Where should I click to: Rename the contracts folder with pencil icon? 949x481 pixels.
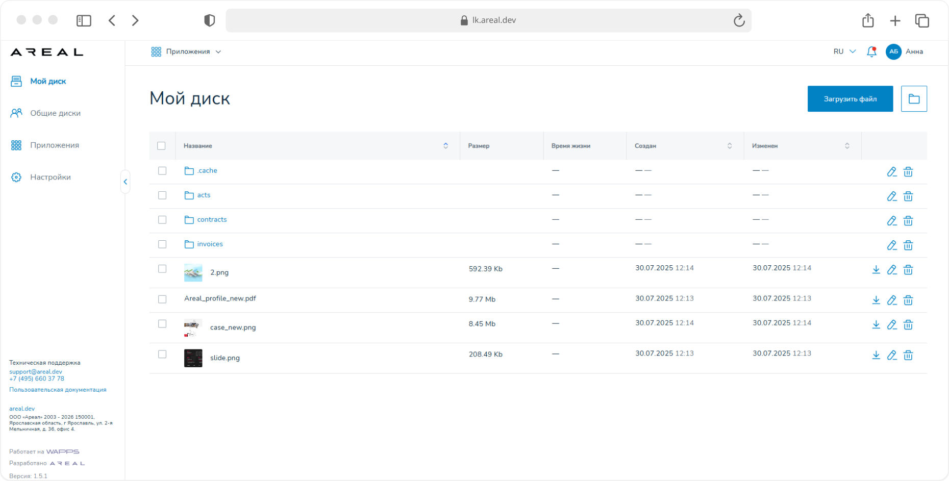pyautogui.click(x=892, y=221)
